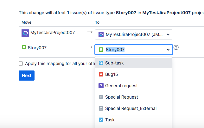The image size is (204, 128).
Task: Click the MyTestJiraProject007 project avatar icon
Action: 25,33
